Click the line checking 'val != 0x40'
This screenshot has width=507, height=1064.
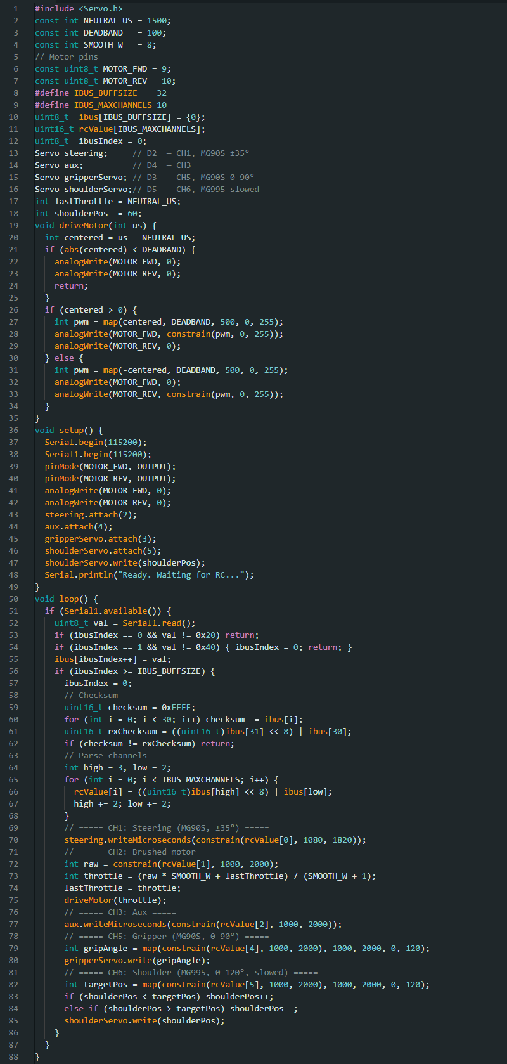pyautogui.click(x=203, y=647)
